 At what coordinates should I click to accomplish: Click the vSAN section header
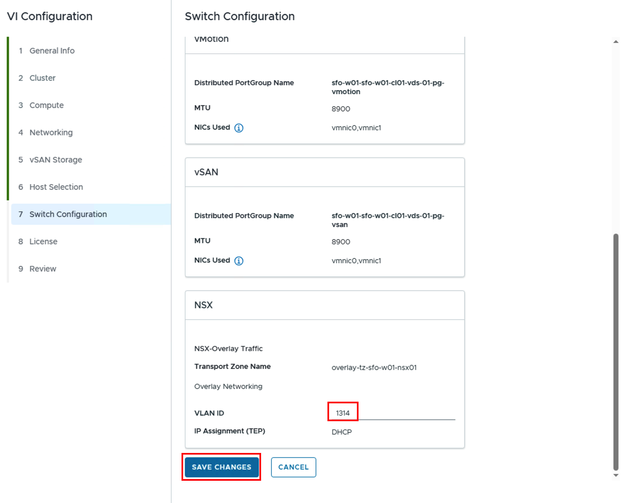tap(207, 172)
